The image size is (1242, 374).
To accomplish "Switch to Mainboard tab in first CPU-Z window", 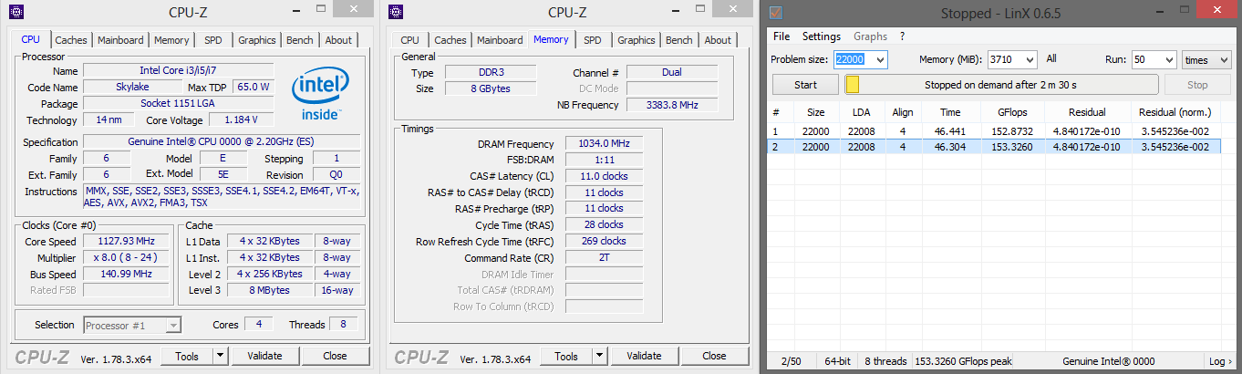I will 120,40.
